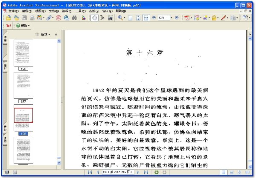Viewport: 256px width, 179px height.
Task: Print the document with the printer icon
Action: [32, 18]
